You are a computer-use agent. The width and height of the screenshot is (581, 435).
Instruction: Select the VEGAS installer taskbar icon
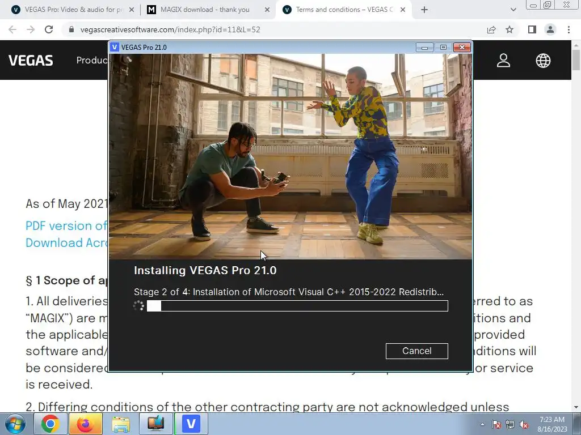click(191, 424)
